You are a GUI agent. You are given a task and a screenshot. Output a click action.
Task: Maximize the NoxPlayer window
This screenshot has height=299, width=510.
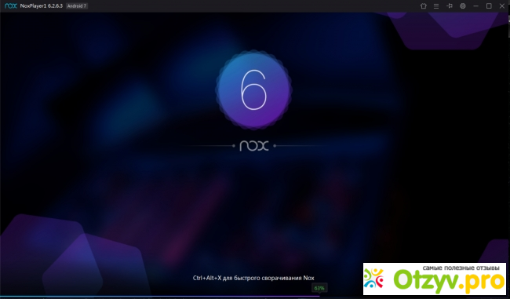coord(489,5)
